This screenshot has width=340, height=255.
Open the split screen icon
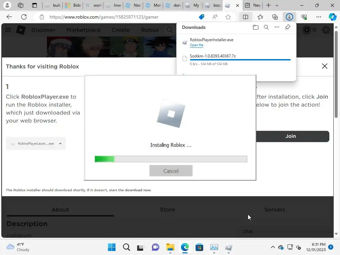coord(245,17)
